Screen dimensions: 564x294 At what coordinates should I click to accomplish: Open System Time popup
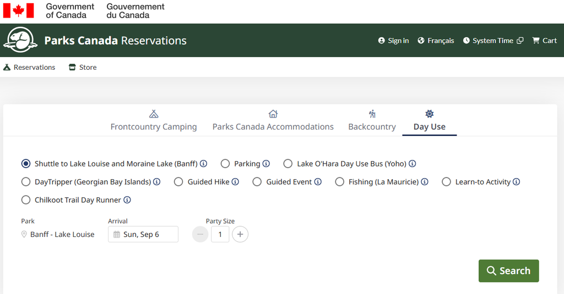pos(493,41)
